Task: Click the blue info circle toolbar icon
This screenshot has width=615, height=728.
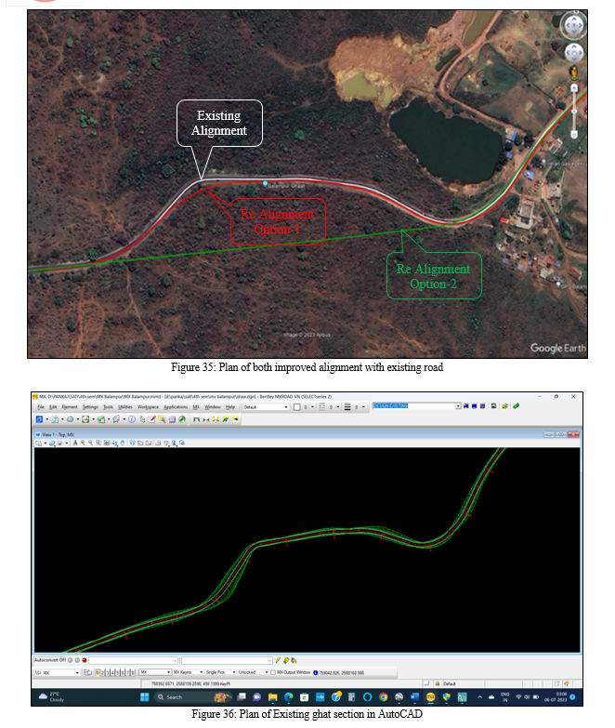Action: 132,419
